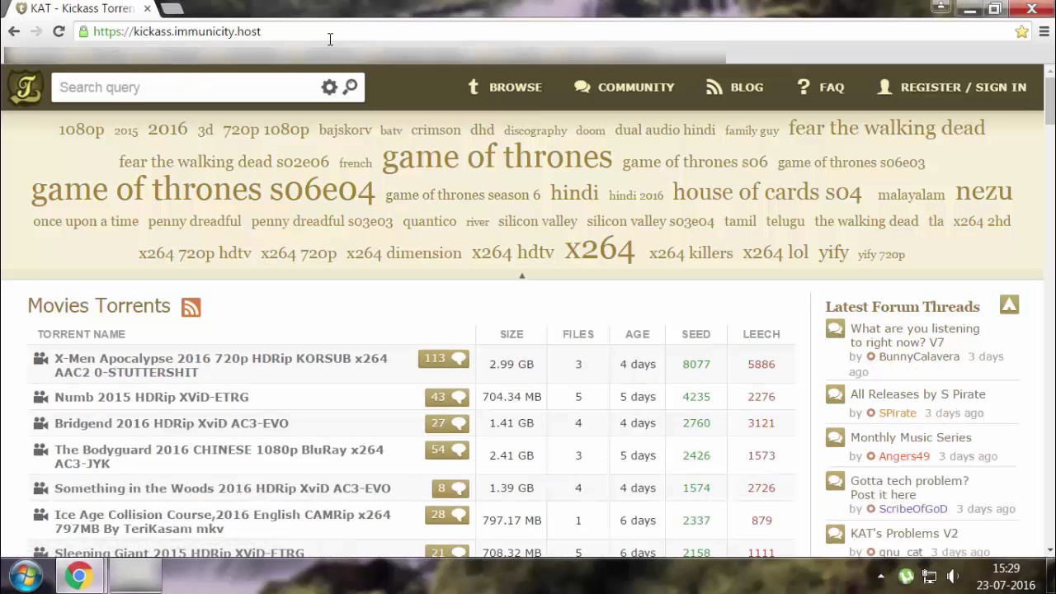The image size is (1056, 594).
Task: Sort torrents by Size column
Action: point(511,334)
